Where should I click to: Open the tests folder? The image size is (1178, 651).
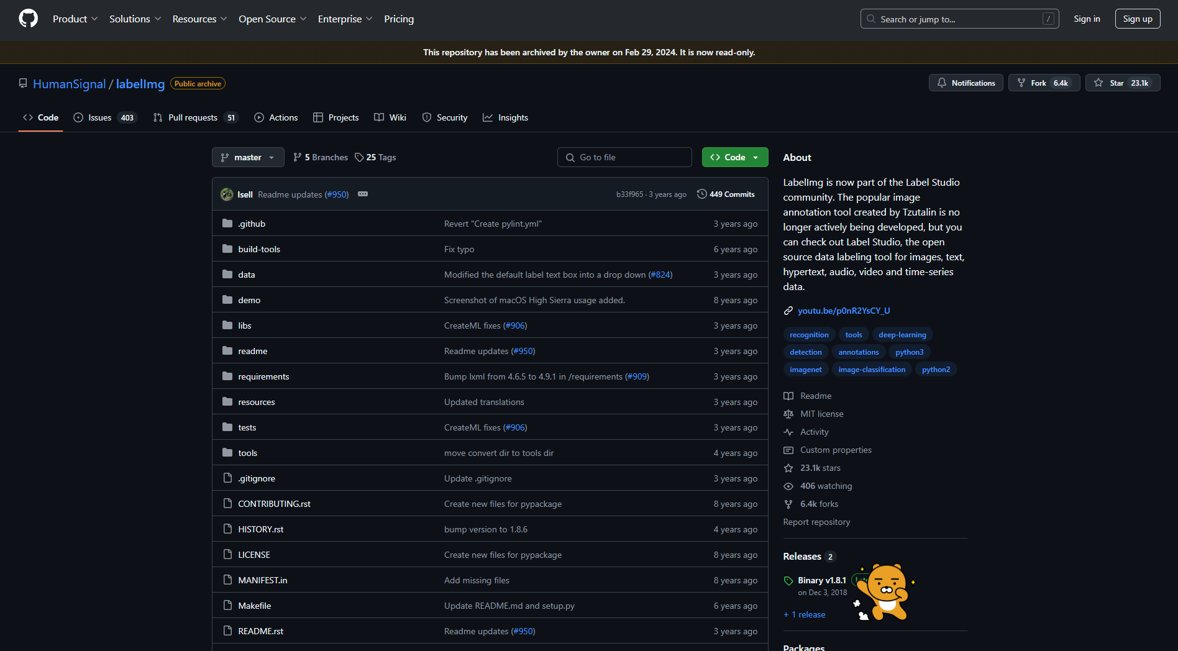(247, 427)
